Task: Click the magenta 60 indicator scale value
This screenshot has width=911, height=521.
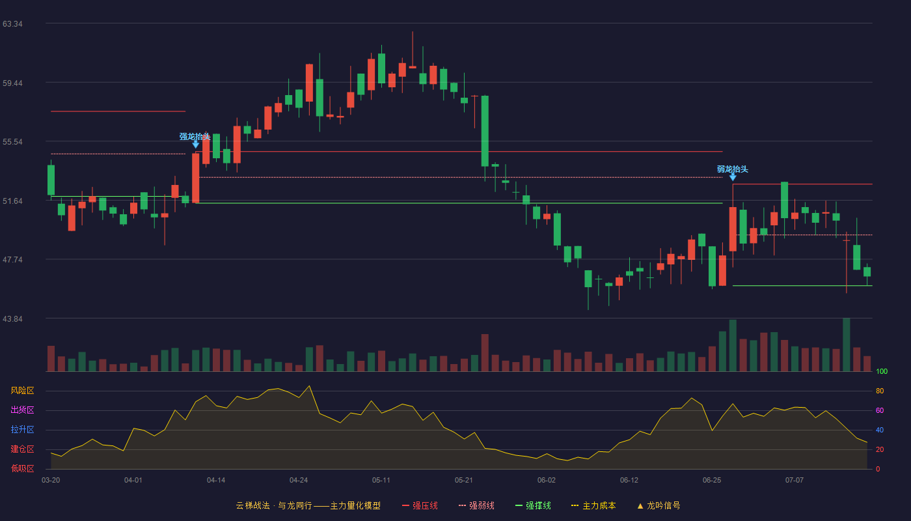Action: pos(880,411)
